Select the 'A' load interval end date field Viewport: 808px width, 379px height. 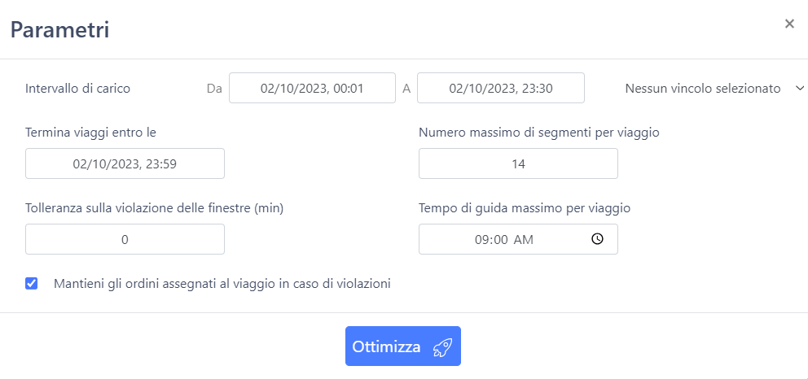pyautogui.click(x=501, y=88)
